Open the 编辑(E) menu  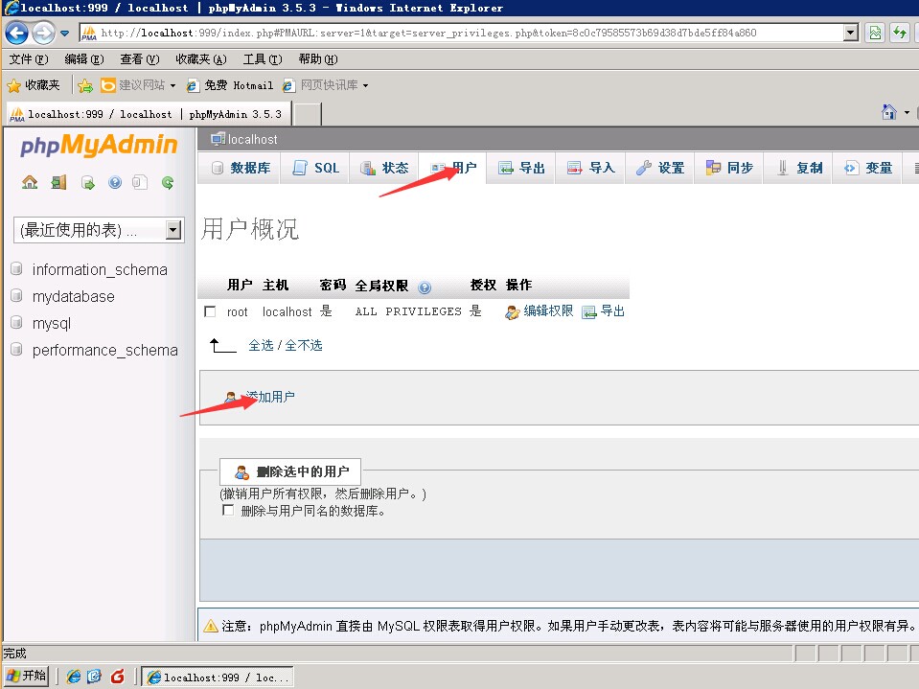pyautogui.click(x=84, y=59)
